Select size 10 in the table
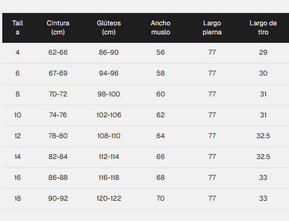Screen dimensions: 289x221 pyautogui.click(x=18, y=115)
